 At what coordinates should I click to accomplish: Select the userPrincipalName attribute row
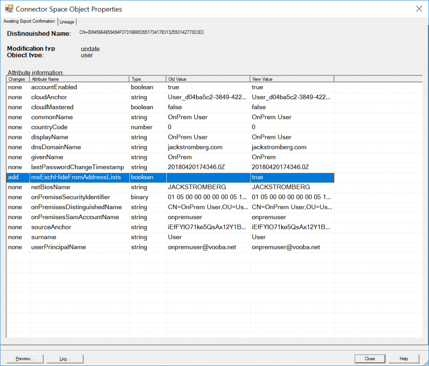click(170, 247)
